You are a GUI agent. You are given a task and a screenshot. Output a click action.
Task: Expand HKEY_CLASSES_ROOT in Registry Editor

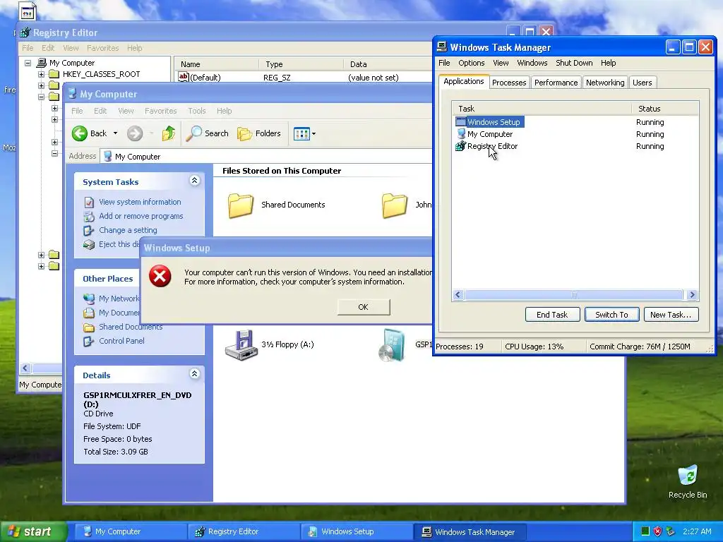[x=42, y=74]
